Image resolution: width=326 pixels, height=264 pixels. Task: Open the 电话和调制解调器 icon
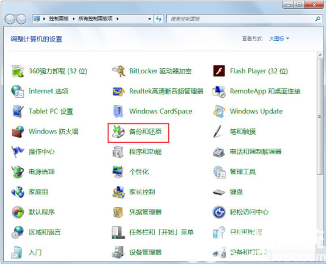pos(219,152)
